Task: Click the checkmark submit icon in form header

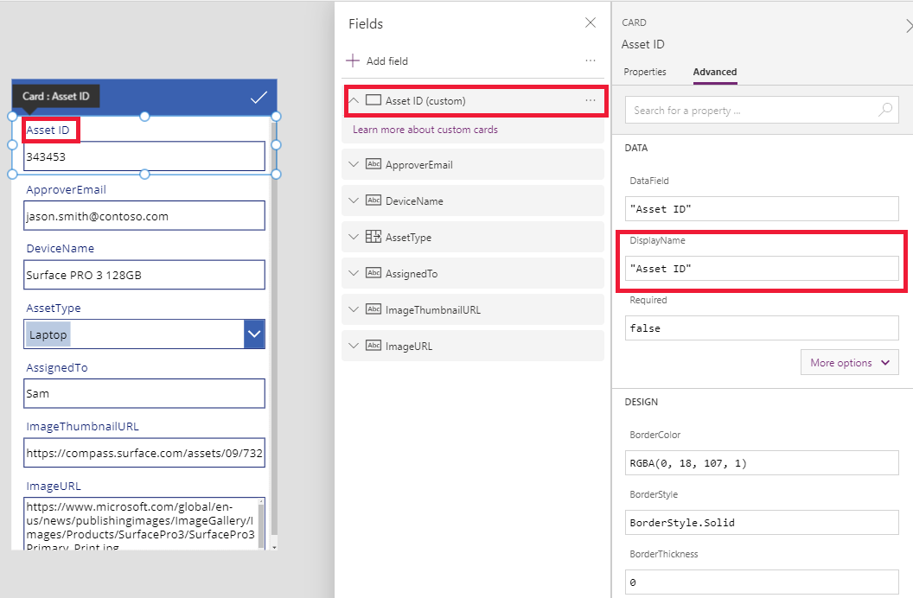Action: (259, 98)
